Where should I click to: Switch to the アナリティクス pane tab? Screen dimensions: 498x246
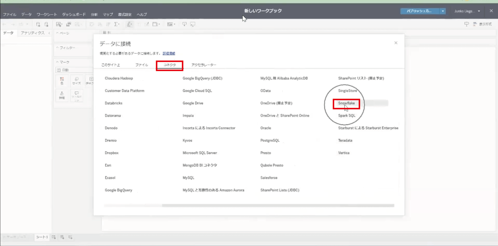33,33
